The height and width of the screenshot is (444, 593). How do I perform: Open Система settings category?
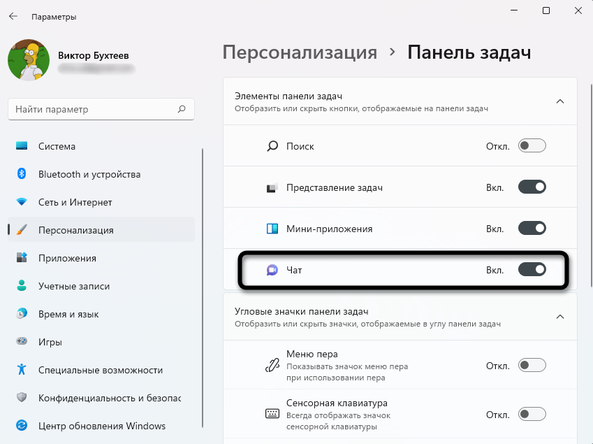[x=101, y=146]
